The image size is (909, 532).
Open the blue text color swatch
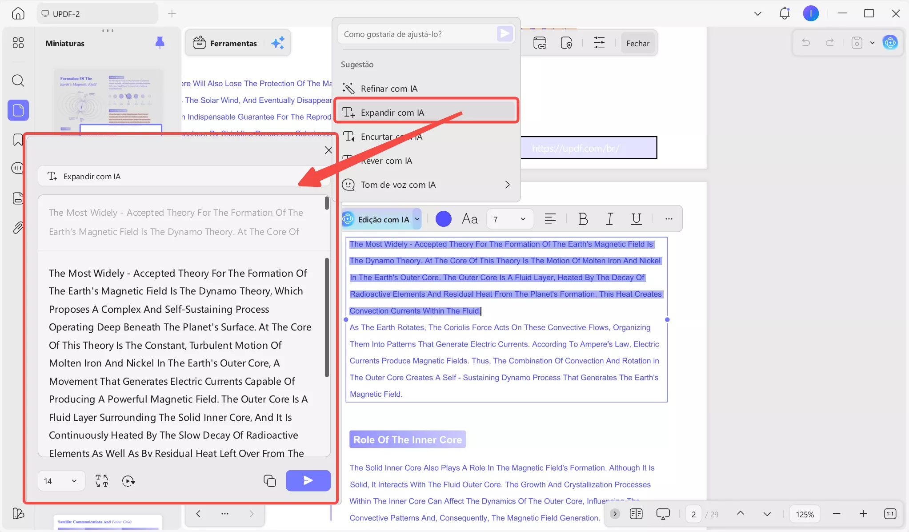click(443, 219)
